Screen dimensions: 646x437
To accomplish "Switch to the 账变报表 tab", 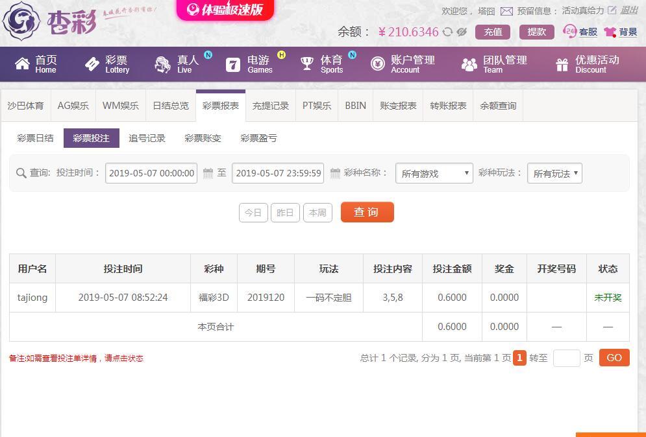I will click(398, 106).
